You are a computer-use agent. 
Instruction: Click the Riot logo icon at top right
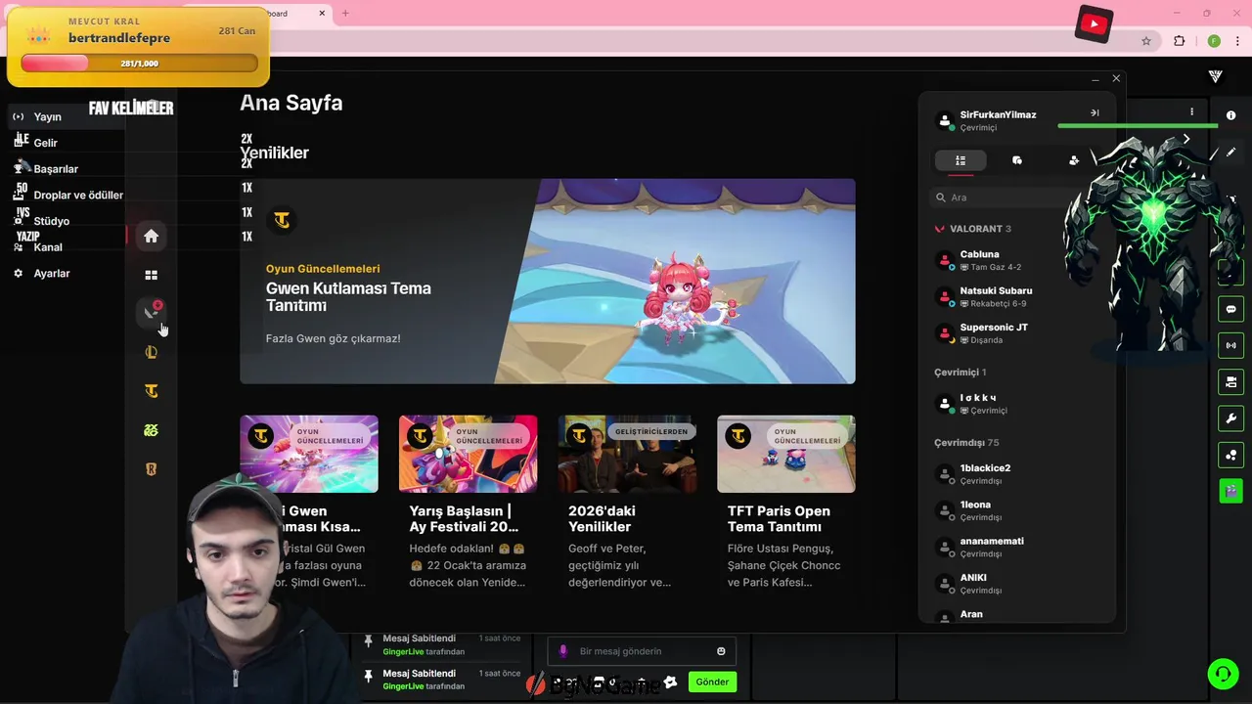click(x=1216, y=76)
